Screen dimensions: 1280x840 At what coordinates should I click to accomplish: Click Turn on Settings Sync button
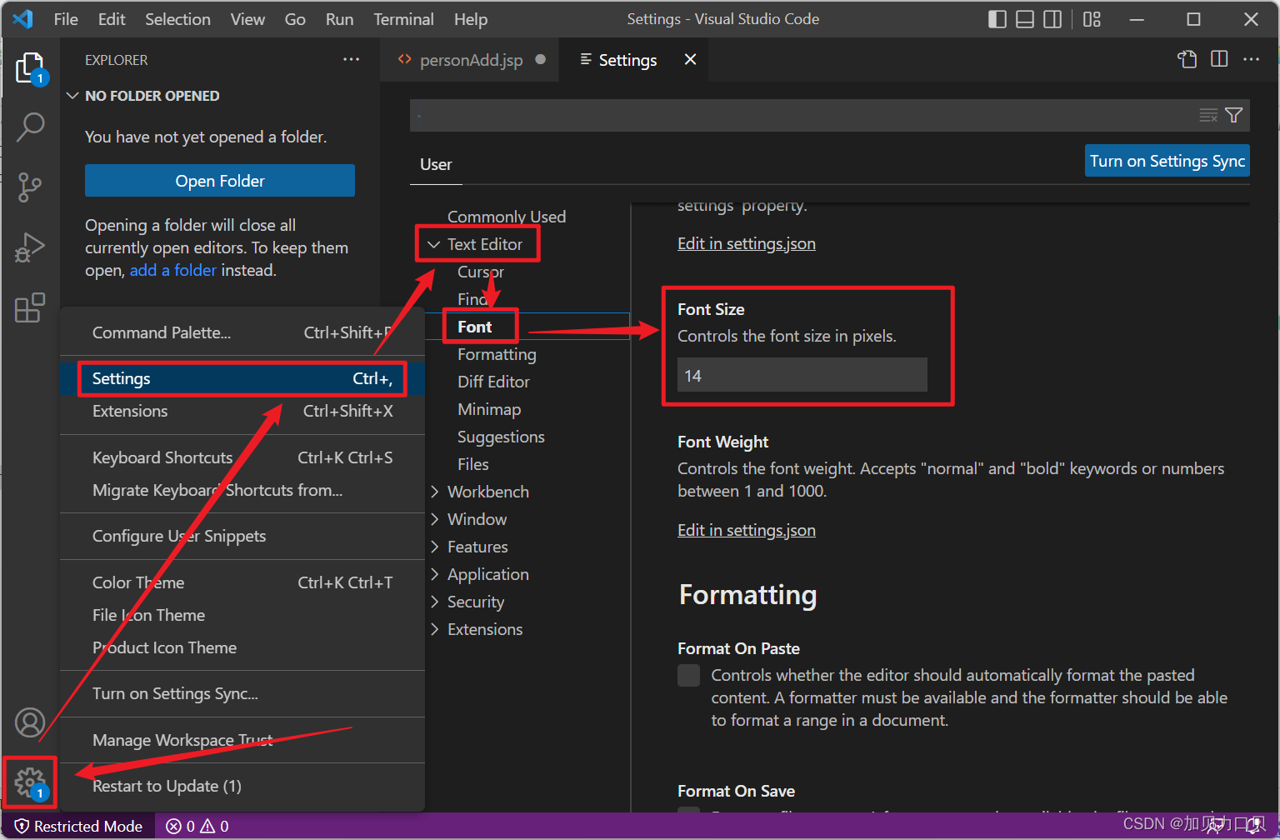[1167, 161]
